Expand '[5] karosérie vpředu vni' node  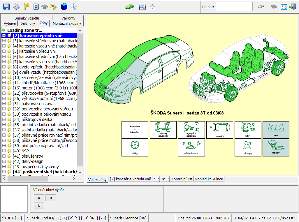click(x=4, y=51)
